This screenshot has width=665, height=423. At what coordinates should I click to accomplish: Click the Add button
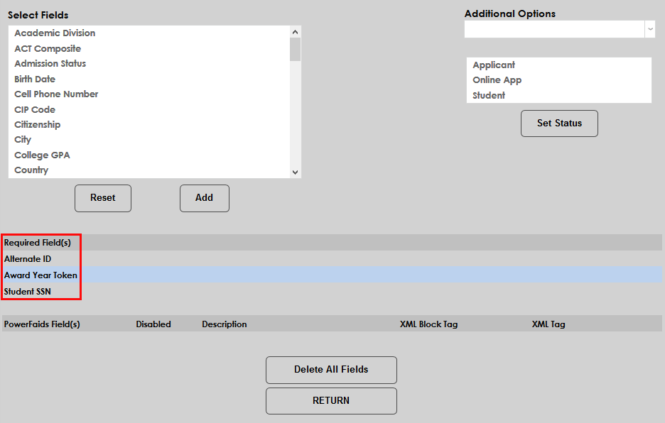coord(204,198)
